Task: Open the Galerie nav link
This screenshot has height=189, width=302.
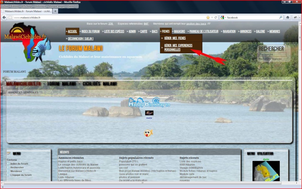Action: 260,31
